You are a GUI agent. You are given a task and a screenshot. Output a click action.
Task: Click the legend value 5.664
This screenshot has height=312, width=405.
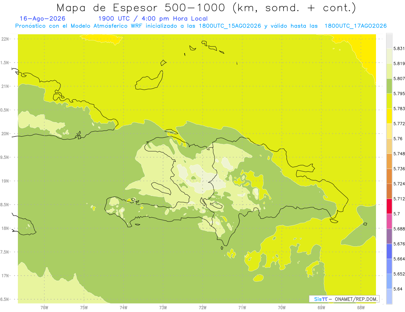click(399, 259)
